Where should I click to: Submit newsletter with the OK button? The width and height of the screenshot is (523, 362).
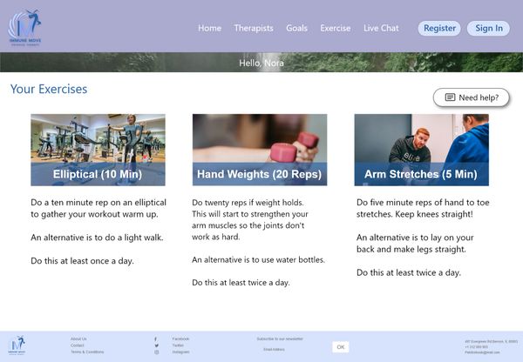click(x=340, y=347)
